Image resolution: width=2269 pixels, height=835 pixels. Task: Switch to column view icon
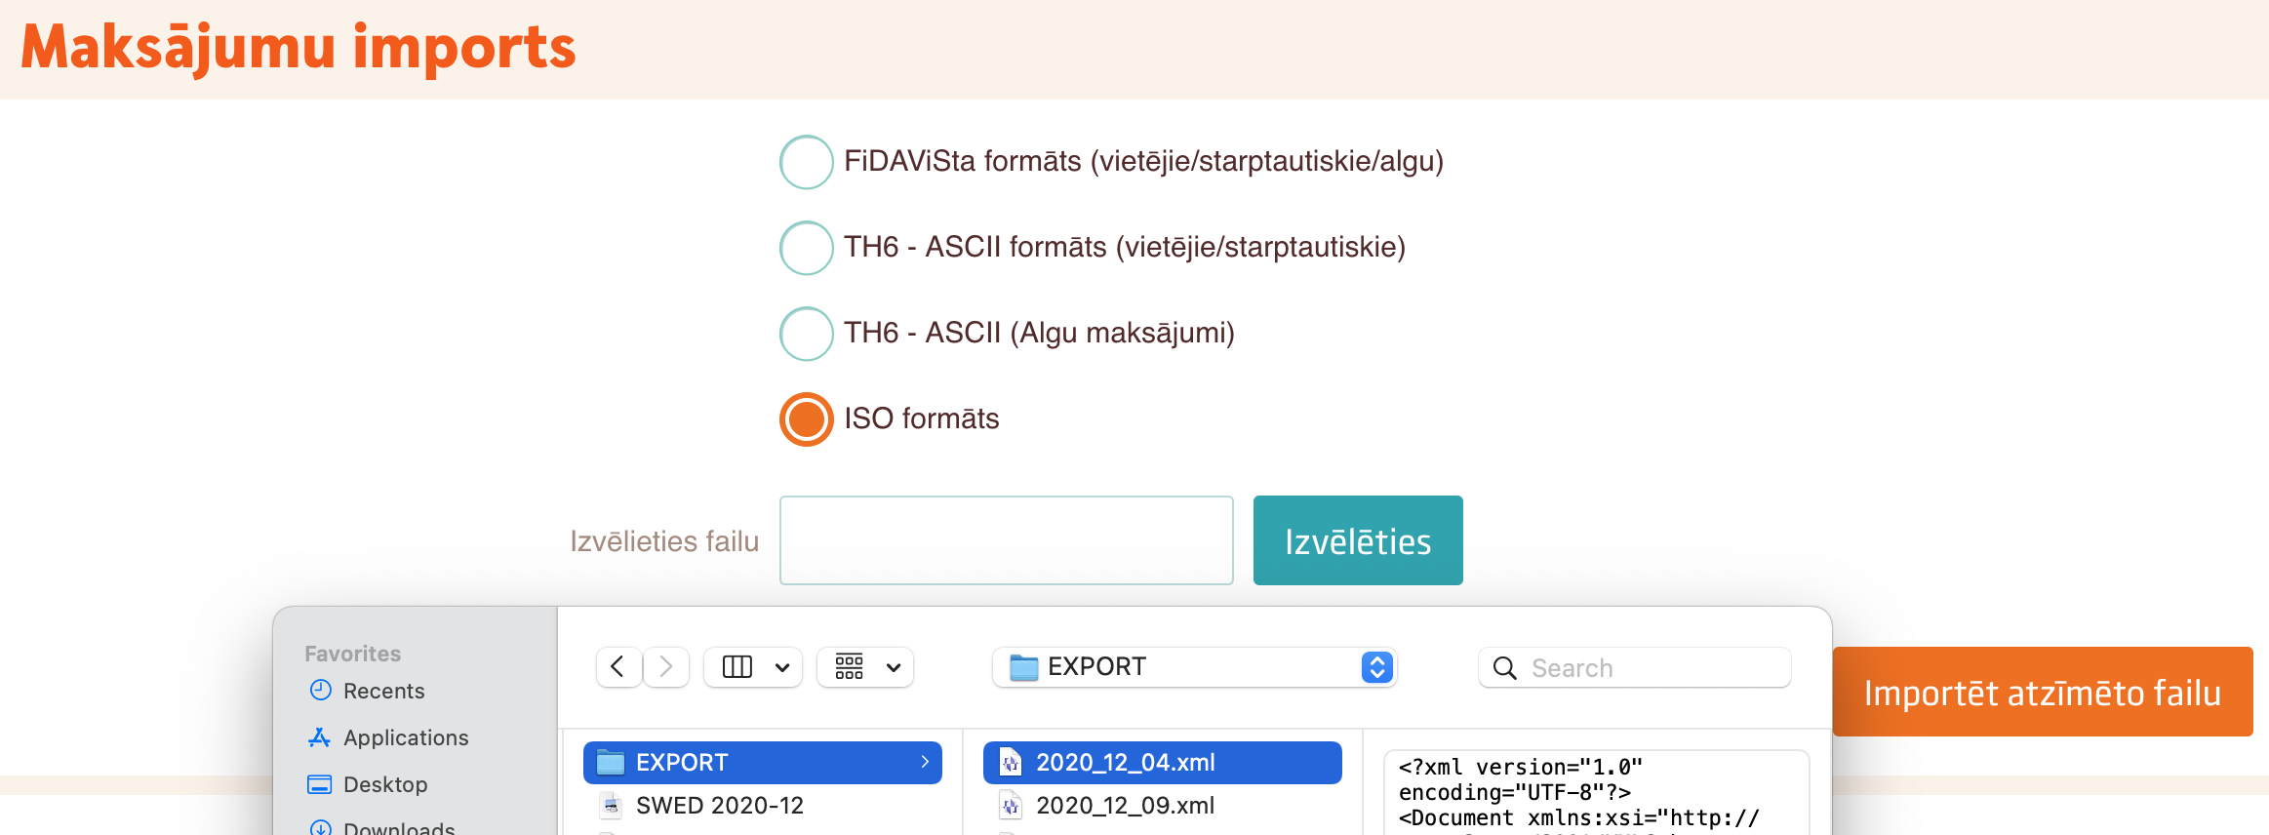[x=737, y=667]
